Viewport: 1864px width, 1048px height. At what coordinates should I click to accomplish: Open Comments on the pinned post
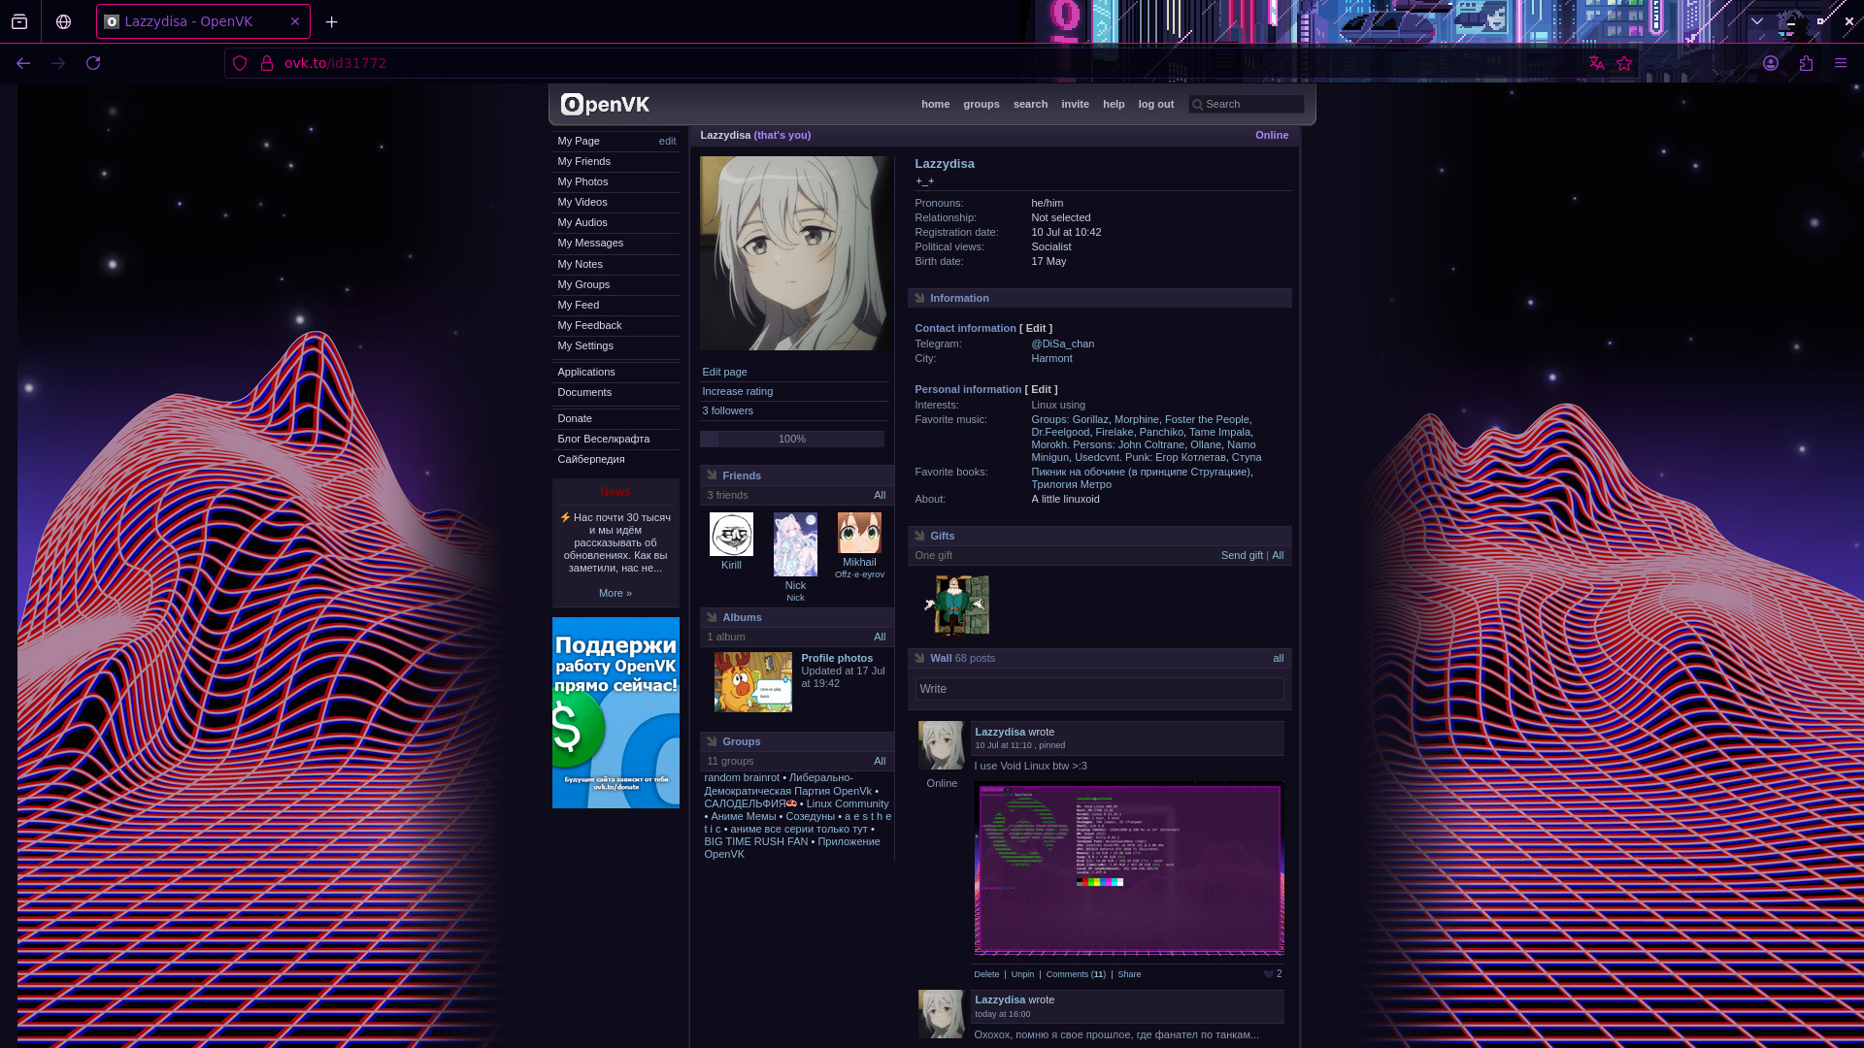(x=1075, y=974)
